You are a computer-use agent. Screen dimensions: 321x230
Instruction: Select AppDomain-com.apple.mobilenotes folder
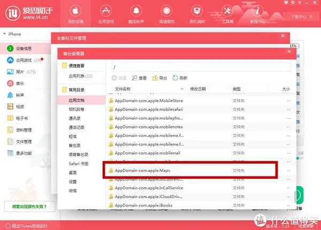[201, 127]
